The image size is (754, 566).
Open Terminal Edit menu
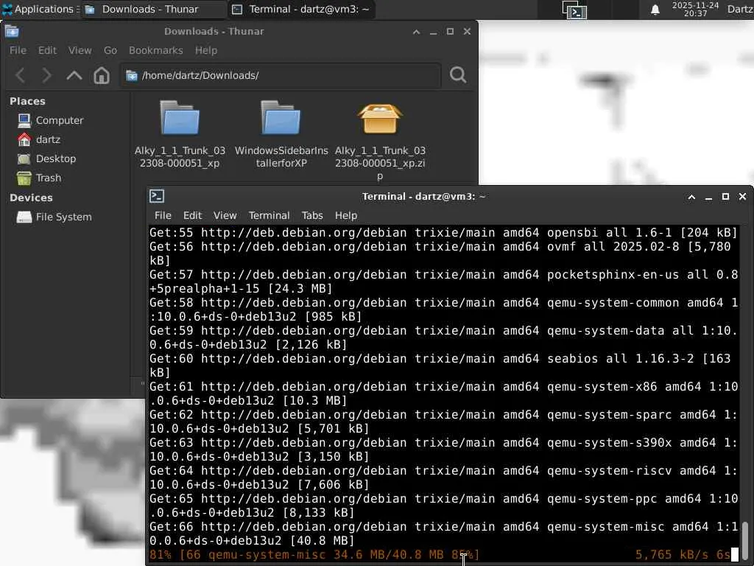[192, 215]
